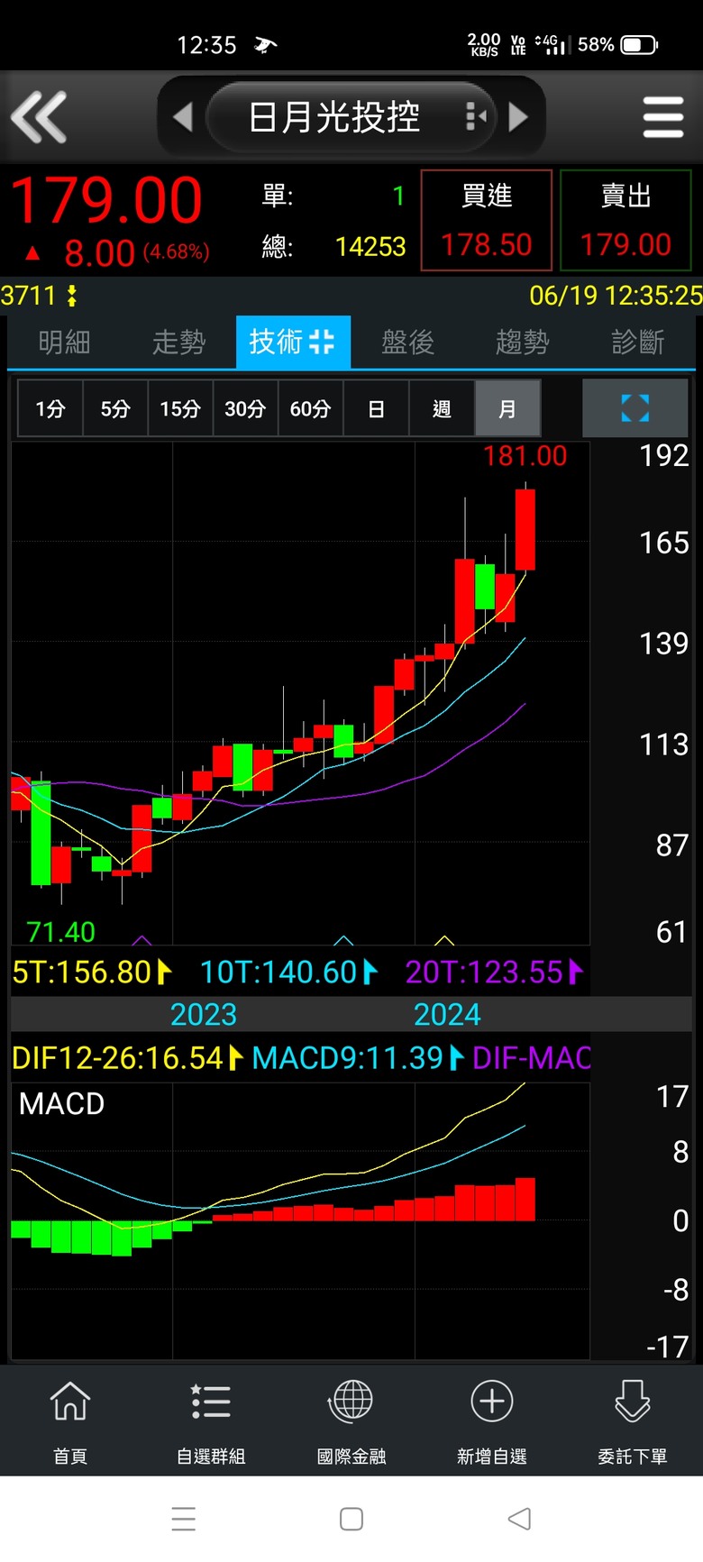Tap the 5T:156.80 indicator arrow
This screenshot has height=1562, width=703.
[164, 972]
